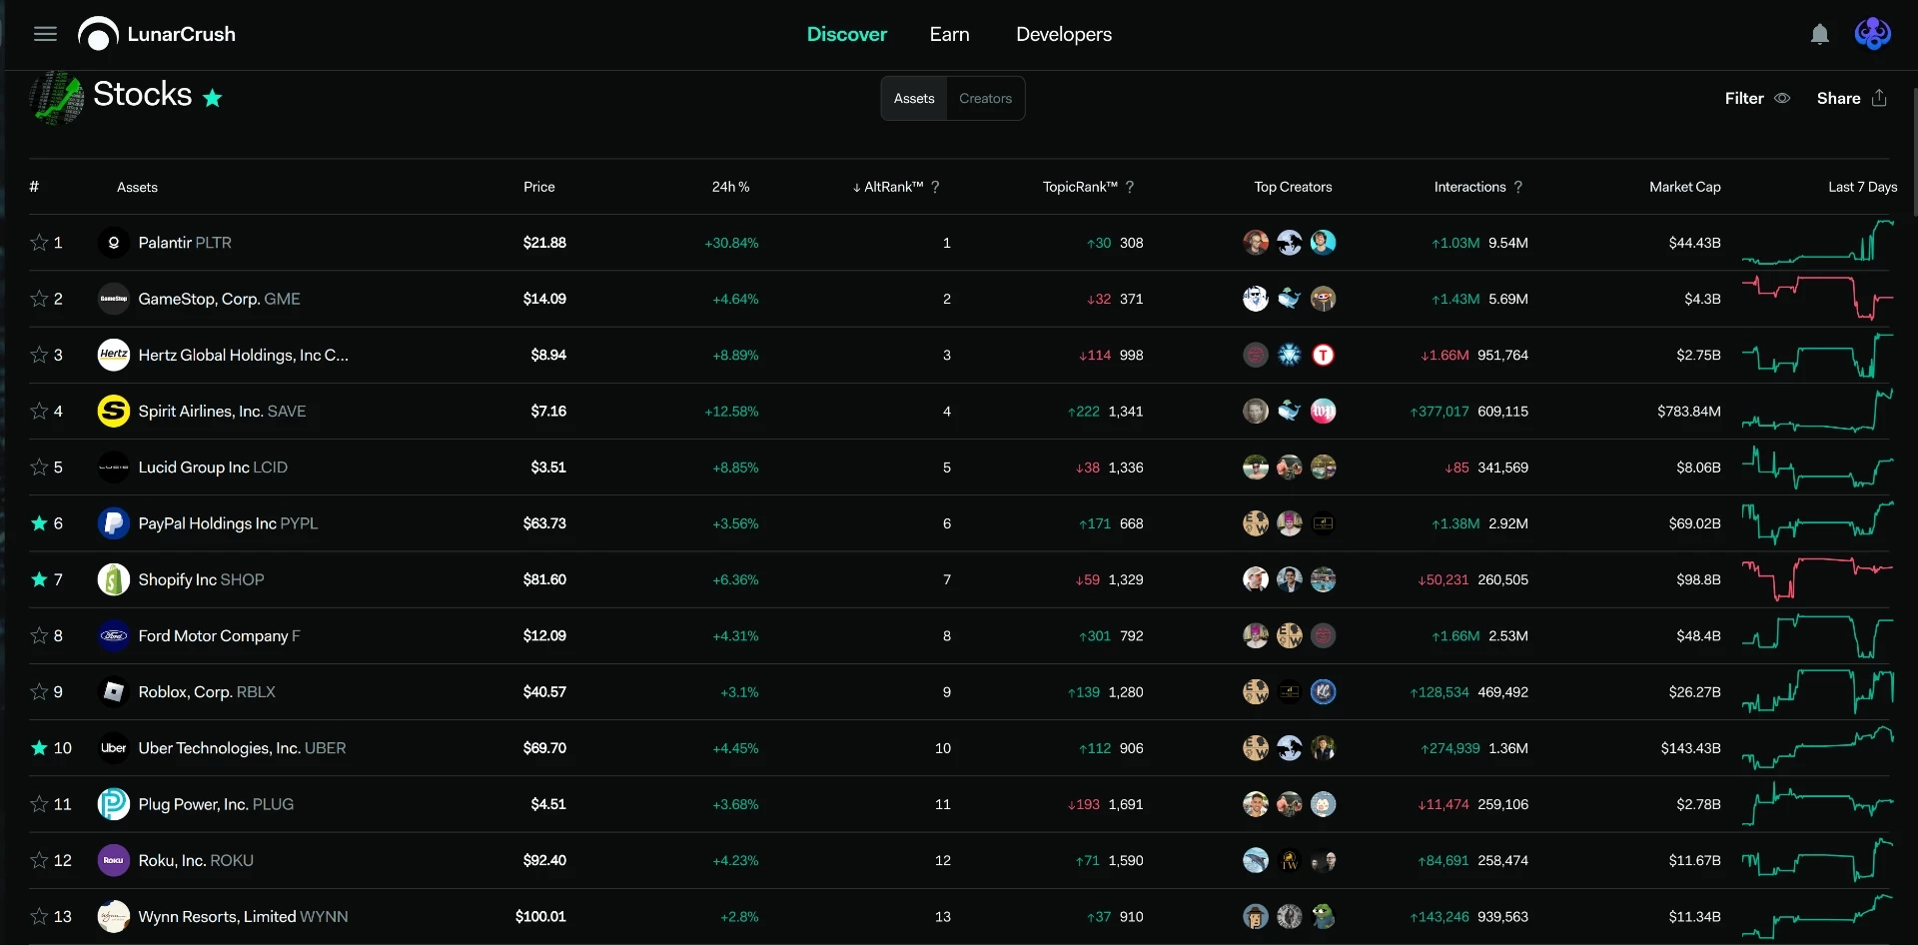Viewport: 1918px width, 945px height.
Task: Click the Roku logo icon
Action: click(114, 860)
